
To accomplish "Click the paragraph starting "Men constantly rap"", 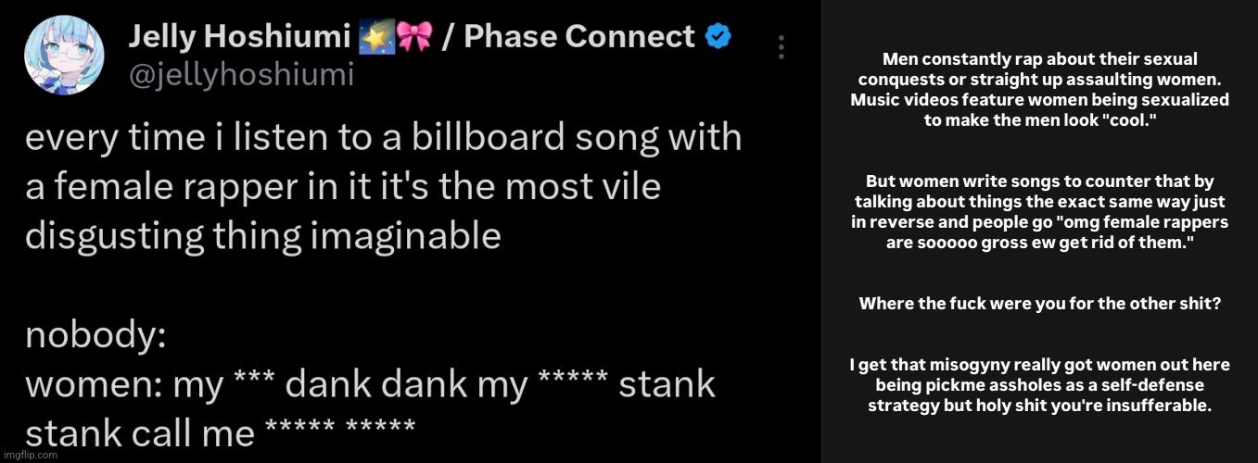I will pos(1039,90).
